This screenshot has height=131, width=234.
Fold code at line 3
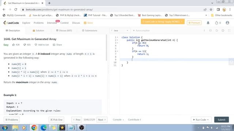(x=118, y=43)
